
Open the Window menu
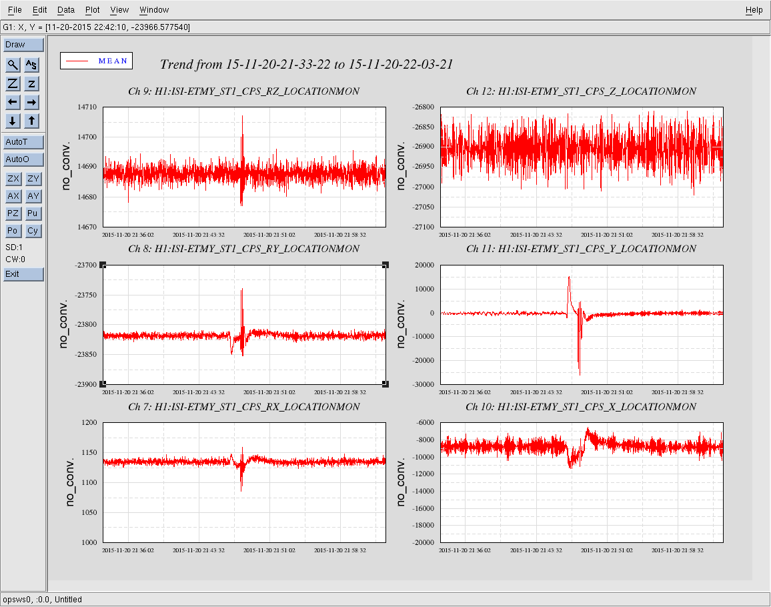tap(154, 10)
